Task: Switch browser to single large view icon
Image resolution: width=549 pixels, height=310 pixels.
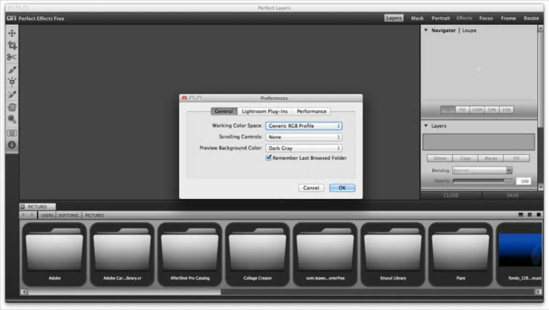Action: pos(538,215)
